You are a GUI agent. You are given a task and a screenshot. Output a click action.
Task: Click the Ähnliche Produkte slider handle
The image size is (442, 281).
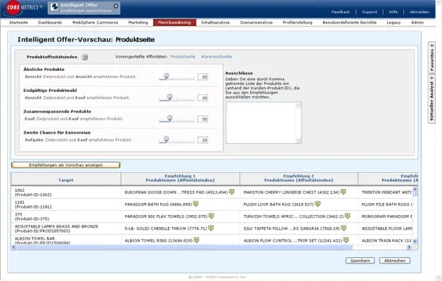tap(167, 76)
